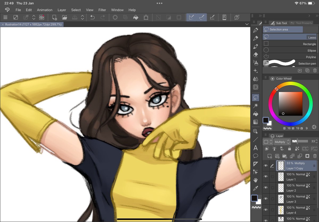Click the new layer folder icon

284,156
